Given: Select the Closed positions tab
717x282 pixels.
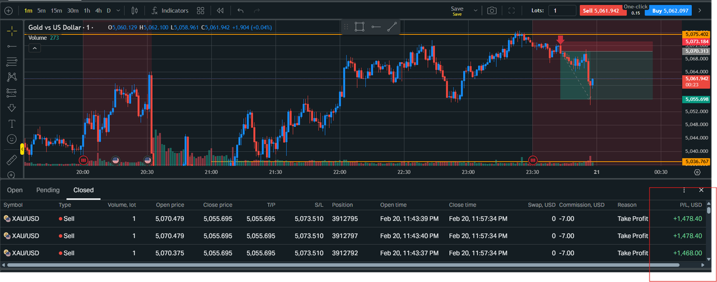Looking at the screenshot, I should tap(83, 190).
